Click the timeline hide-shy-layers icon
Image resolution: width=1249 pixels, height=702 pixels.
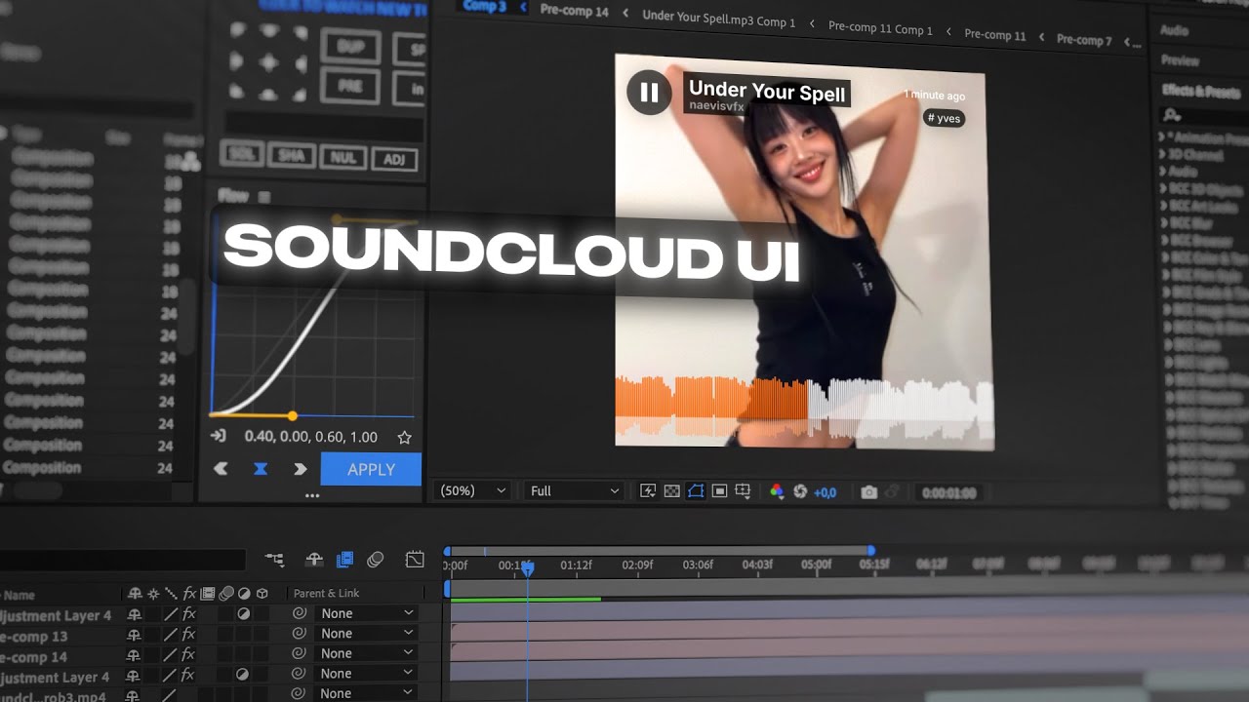tap(314, 560)
